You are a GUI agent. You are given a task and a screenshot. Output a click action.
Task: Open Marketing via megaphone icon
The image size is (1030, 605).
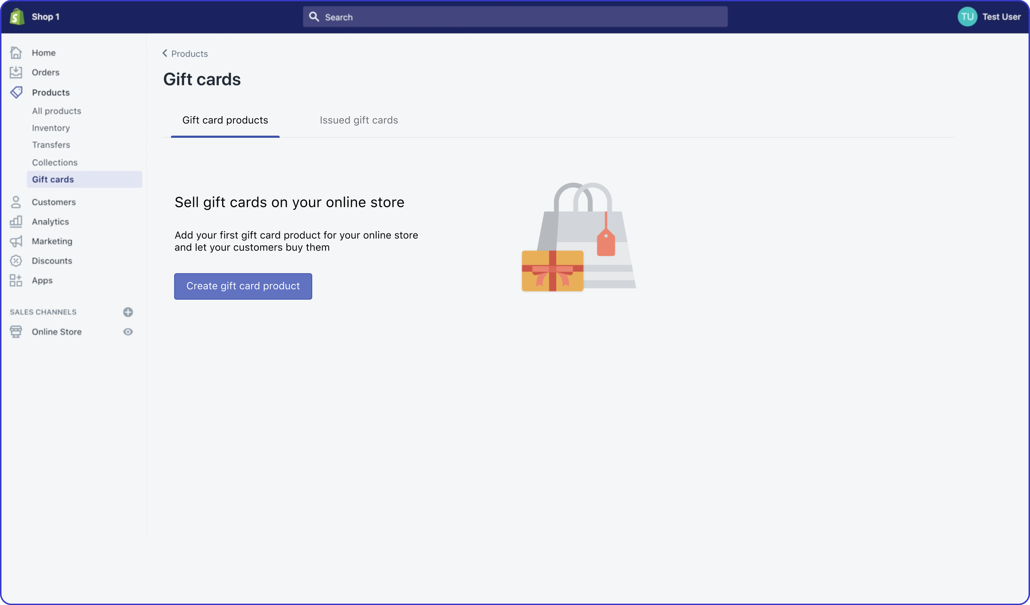coord(16,241)
